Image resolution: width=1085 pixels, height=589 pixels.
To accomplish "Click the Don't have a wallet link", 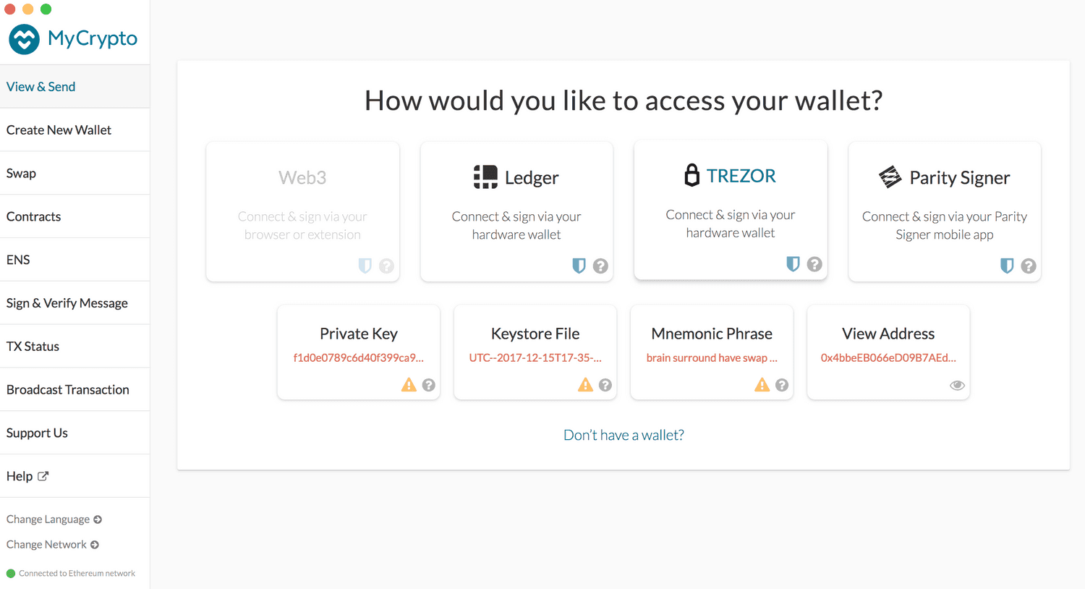I will tap(623, 434).
